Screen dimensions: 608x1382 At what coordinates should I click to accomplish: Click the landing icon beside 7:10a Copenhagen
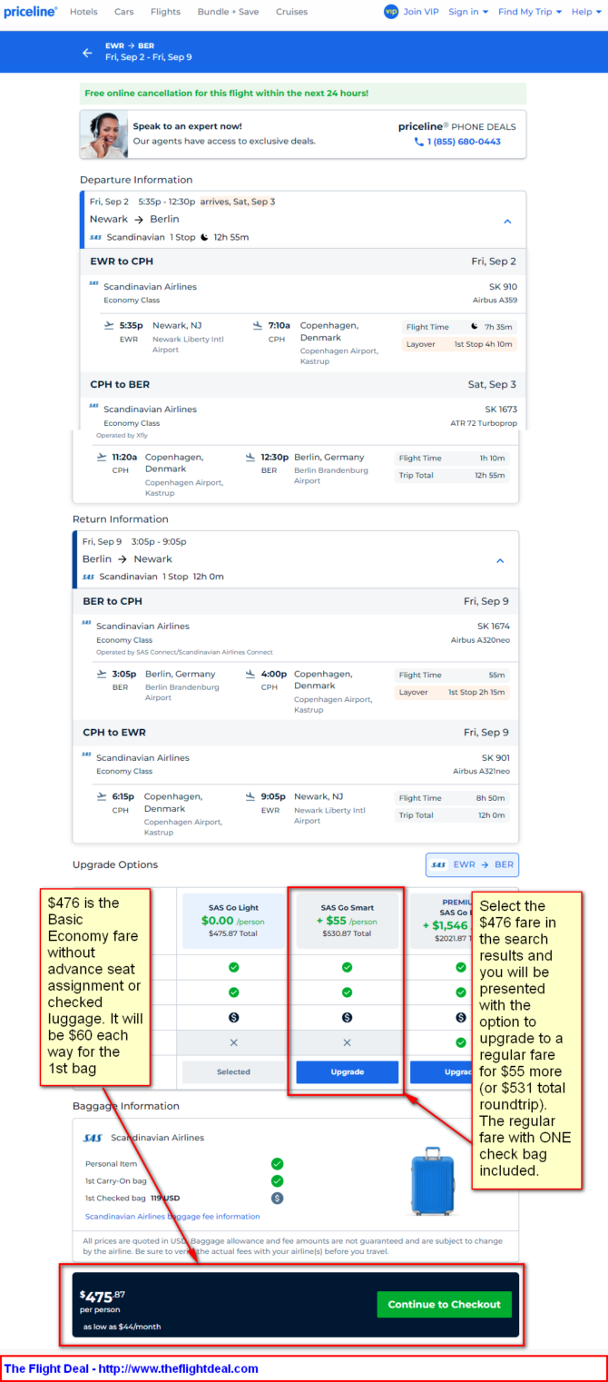(x=258, y=325)
